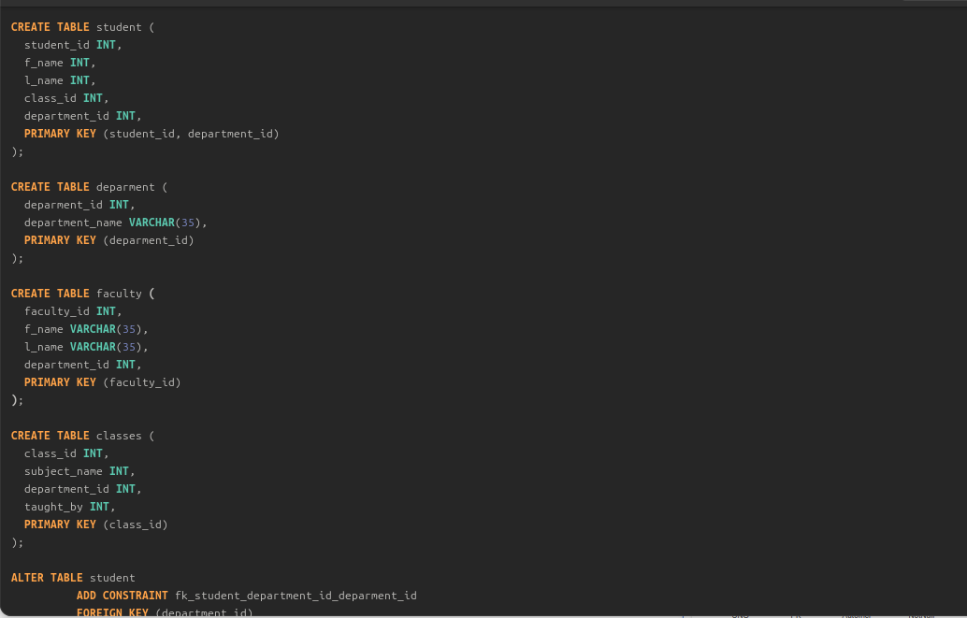The image size is (967, 618).
Task: Click the 'CREATE TABLE faculty (' line
Action: (x=82, y=294)
